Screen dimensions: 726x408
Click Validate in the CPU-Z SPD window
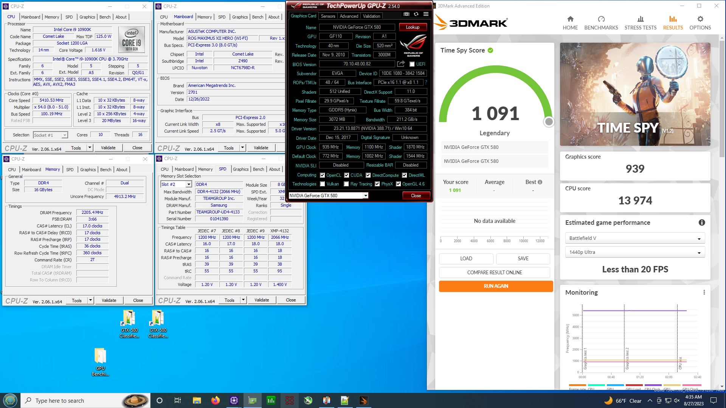tap(262, 300)
